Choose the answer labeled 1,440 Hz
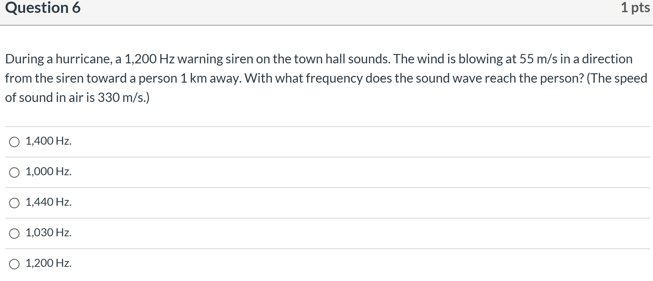Image resolution: width=653 pixels, height=281 pixels. point(48,202)
